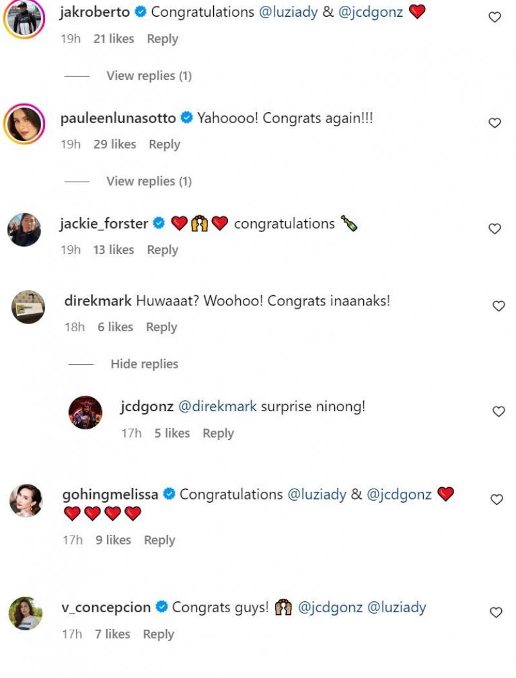Tap the heart on pauleenlunasotto's comment
The image size is (516, 678).
tap(495, 123)
